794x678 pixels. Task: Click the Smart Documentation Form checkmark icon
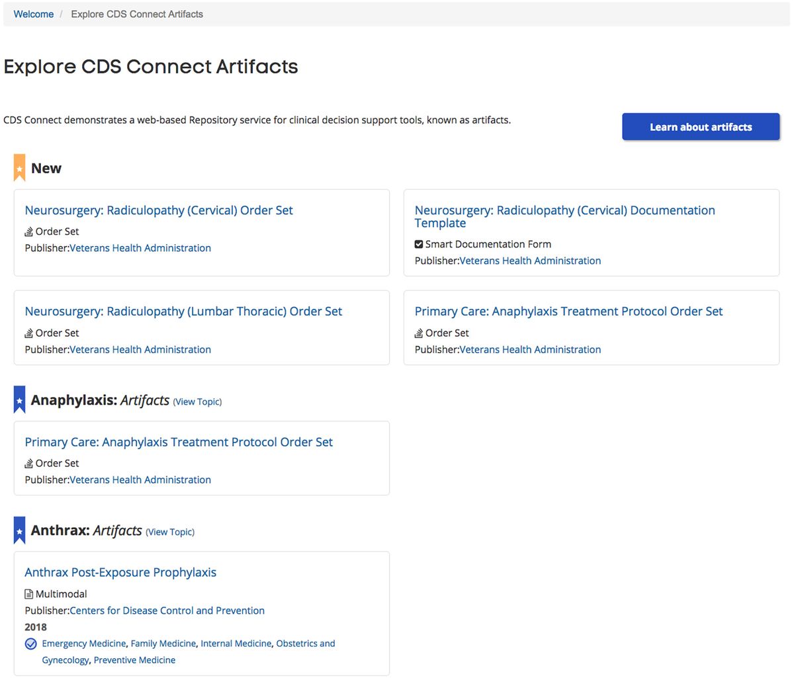418,244
